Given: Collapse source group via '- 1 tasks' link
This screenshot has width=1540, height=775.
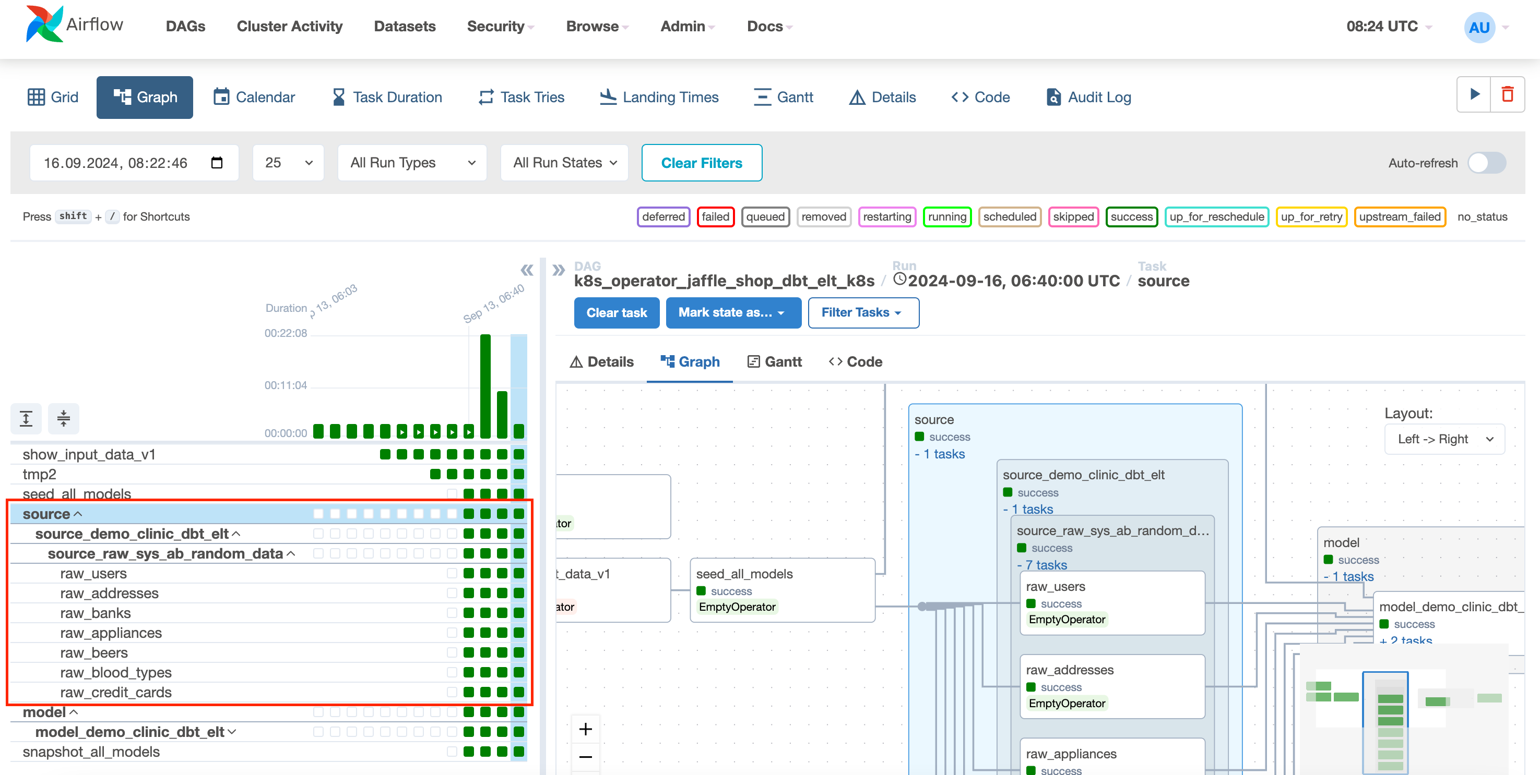Looking at the screenshot, I should 940,454.
